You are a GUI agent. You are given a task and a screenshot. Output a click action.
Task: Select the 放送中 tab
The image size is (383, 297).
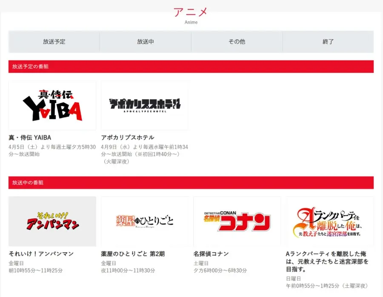pyautogui.click(x=146, y=42)
